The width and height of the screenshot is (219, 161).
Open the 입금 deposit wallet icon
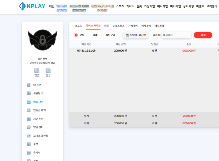tap(37, 71)
